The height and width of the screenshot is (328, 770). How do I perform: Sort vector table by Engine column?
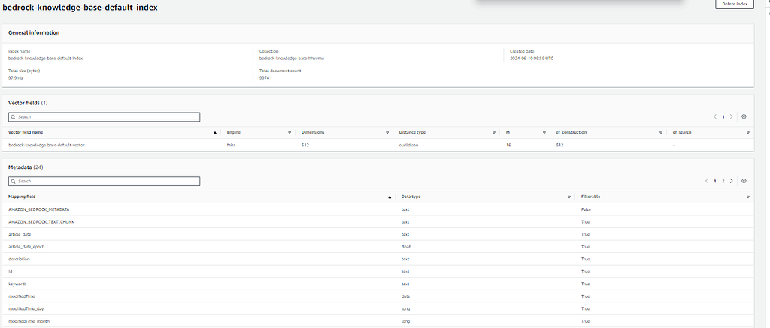coord(289,132)
